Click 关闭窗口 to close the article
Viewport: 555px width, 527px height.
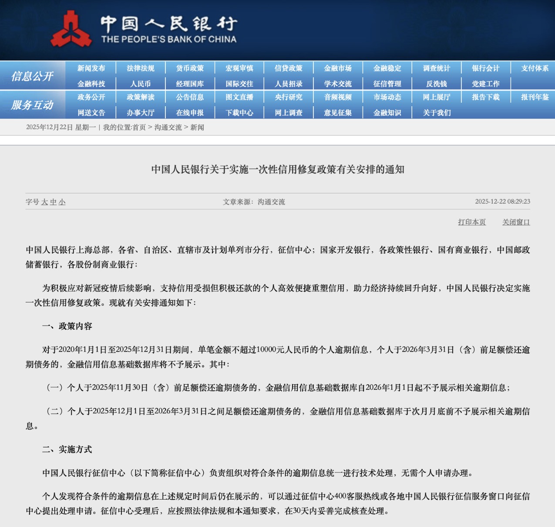[x=516, y=222]
